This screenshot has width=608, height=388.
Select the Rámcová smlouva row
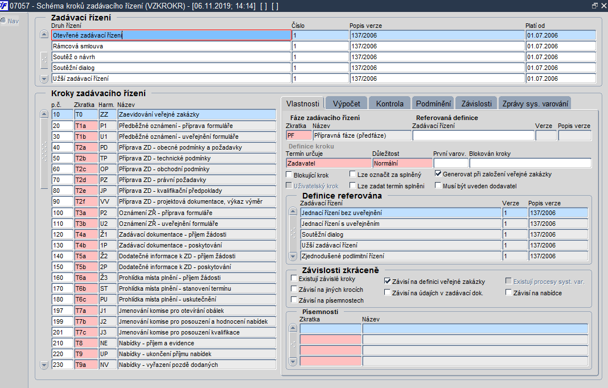[x=171, y=46]
